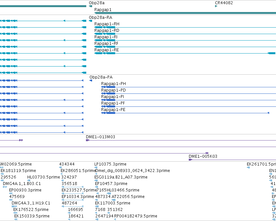Click the AT22056.5prime EST label

click(128, 197)
